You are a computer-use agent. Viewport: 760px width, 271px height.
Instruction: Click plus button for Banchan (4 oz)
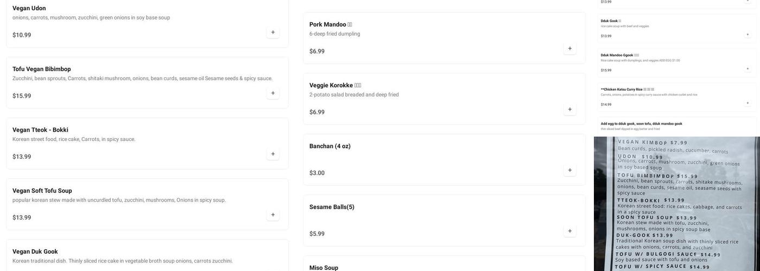(x=569, y=170)
